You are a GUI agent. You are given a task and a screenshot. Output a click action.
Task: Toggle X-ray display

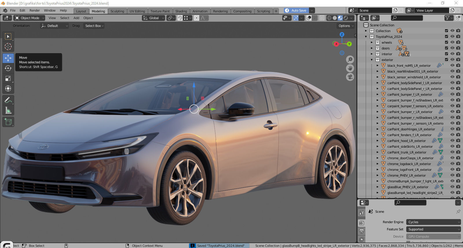(322, 18)
